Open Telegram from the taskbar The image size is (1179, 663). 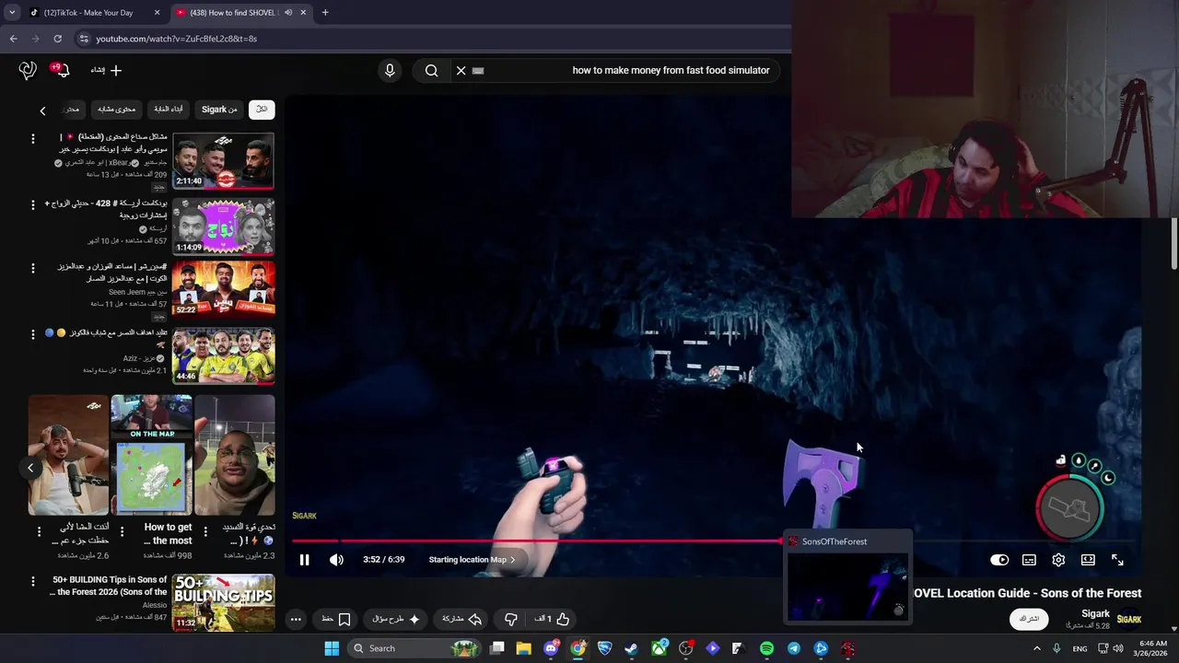793,648
